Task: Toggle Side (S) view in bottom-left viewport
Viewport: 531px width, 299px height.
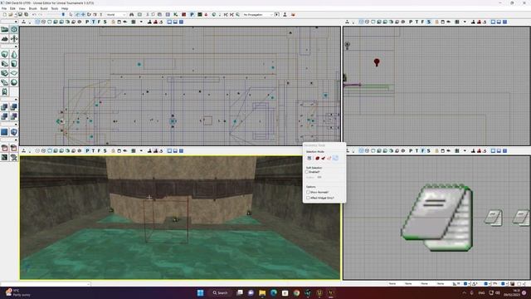Action: [x=105, y=151]
